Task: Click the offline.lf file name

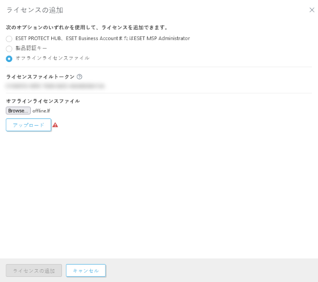Action: pos(41,111)
